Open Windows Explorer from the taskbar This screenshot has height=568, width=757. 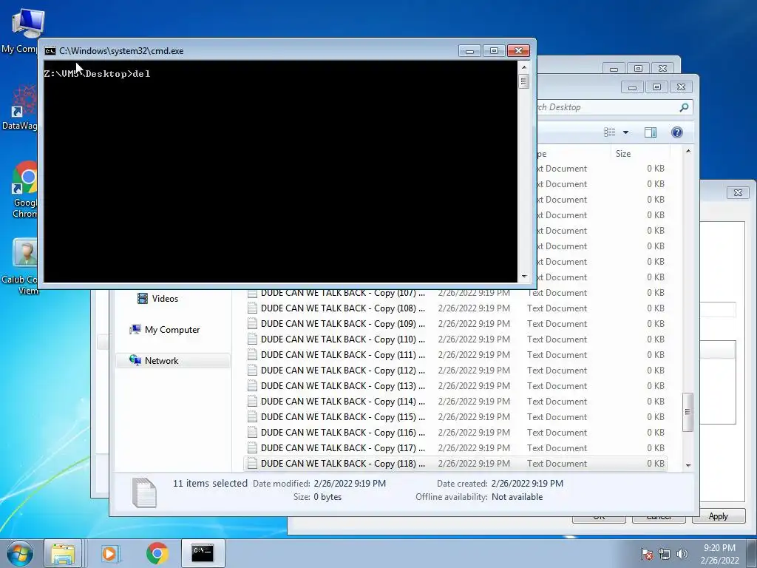tap(64, 553)
